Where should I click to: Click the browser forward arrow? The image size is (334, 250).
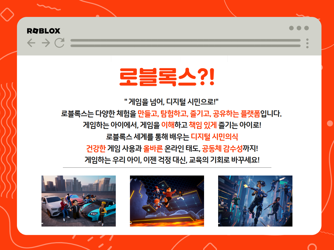(46, 43)
